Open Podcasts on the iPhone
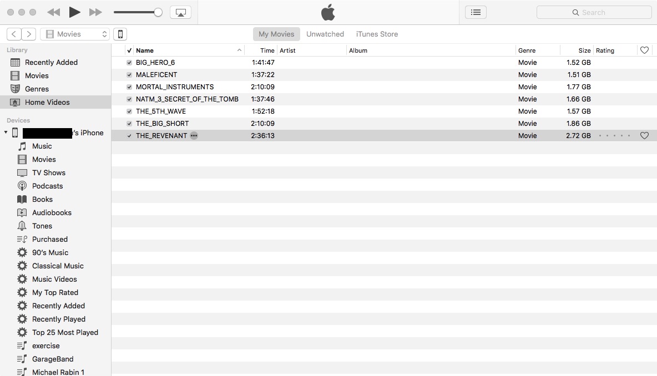Screen dimensions: 657x376 point(55,186)
